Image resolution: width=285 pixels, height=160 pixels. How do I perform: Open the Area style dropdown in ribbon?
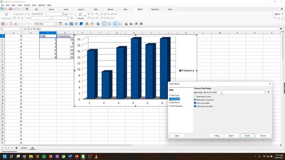coord(41,18)
